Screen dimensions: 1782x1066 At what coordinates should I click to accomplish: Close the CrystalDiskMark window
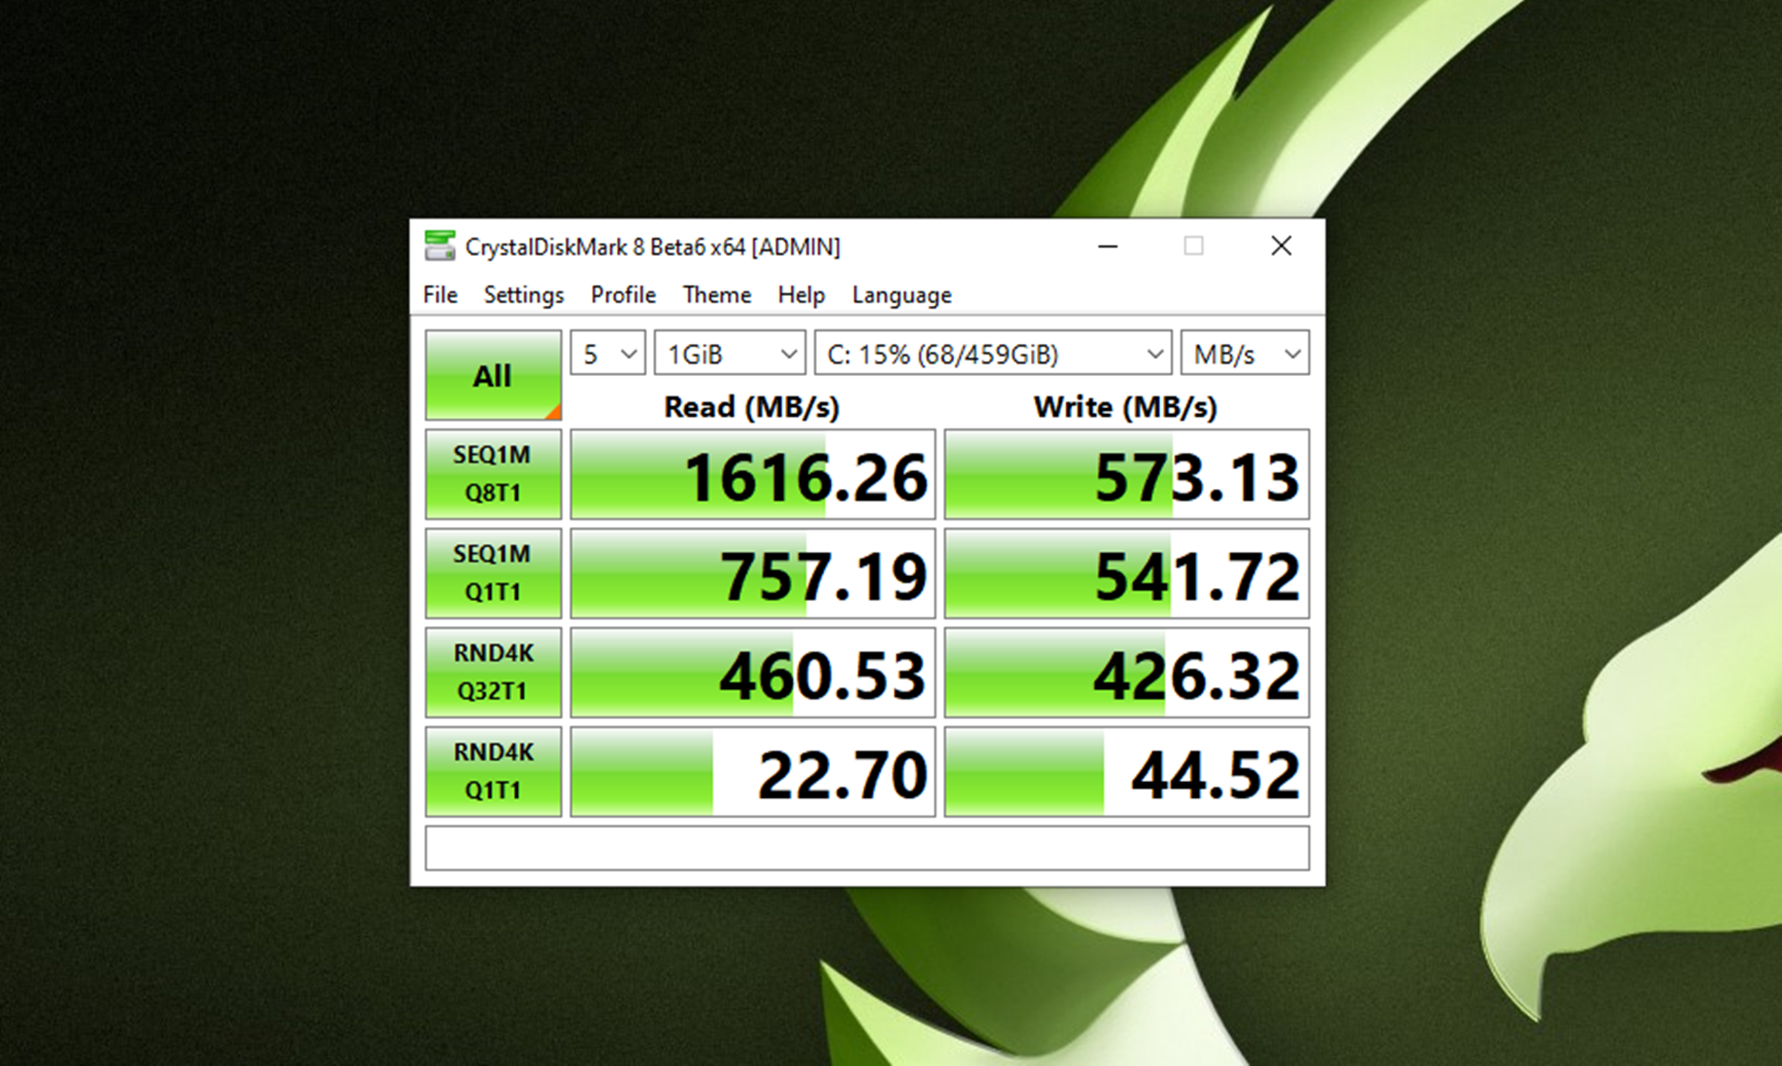click(1282, 246)
